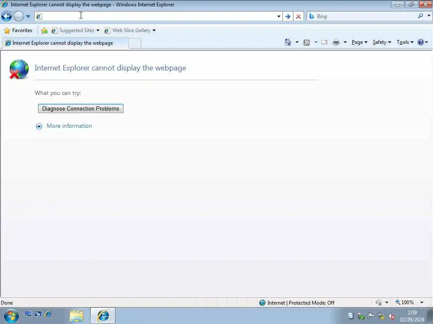Expand the Feeds dropdown arrow
Image resolution: width=433 pixels, height=324 pixels.
coord(316,42)
